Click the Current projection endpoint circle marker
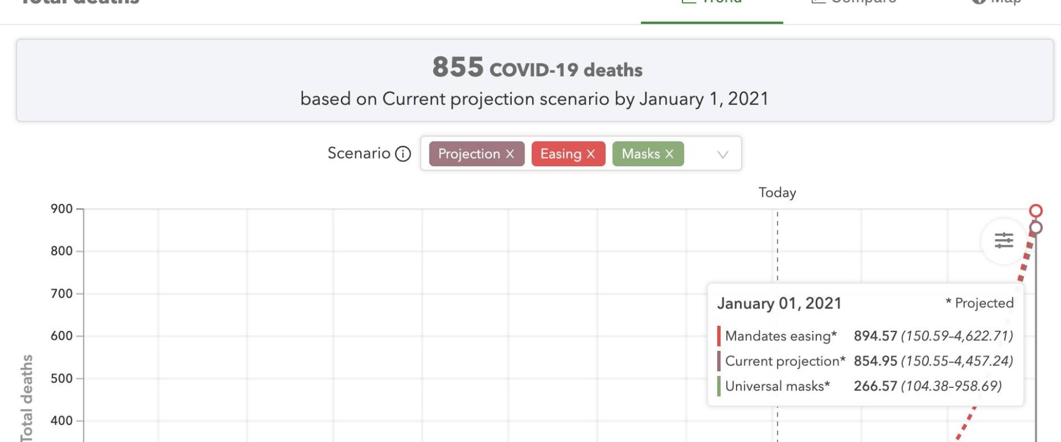Viewport: 1061px width, 442px height. click(x=1036, y=228)
